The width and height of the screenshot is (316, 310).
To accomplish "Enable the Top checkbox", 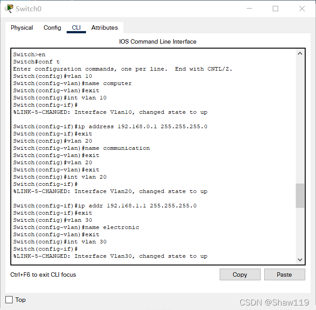I will [x=9, y=300].
